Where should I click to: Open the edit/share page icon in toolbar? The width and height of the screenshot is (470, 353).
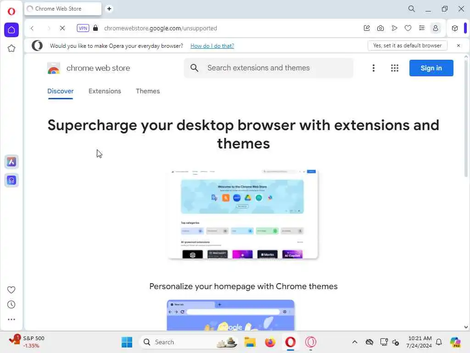pyautogui.click(x=367, y=28)
